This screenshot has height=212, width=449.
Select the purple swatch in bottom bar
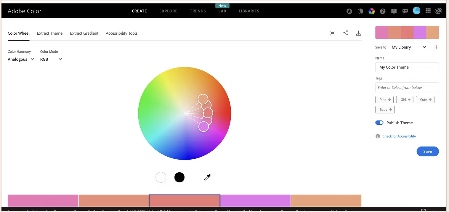pyautogui.click(x=255, y=200)
